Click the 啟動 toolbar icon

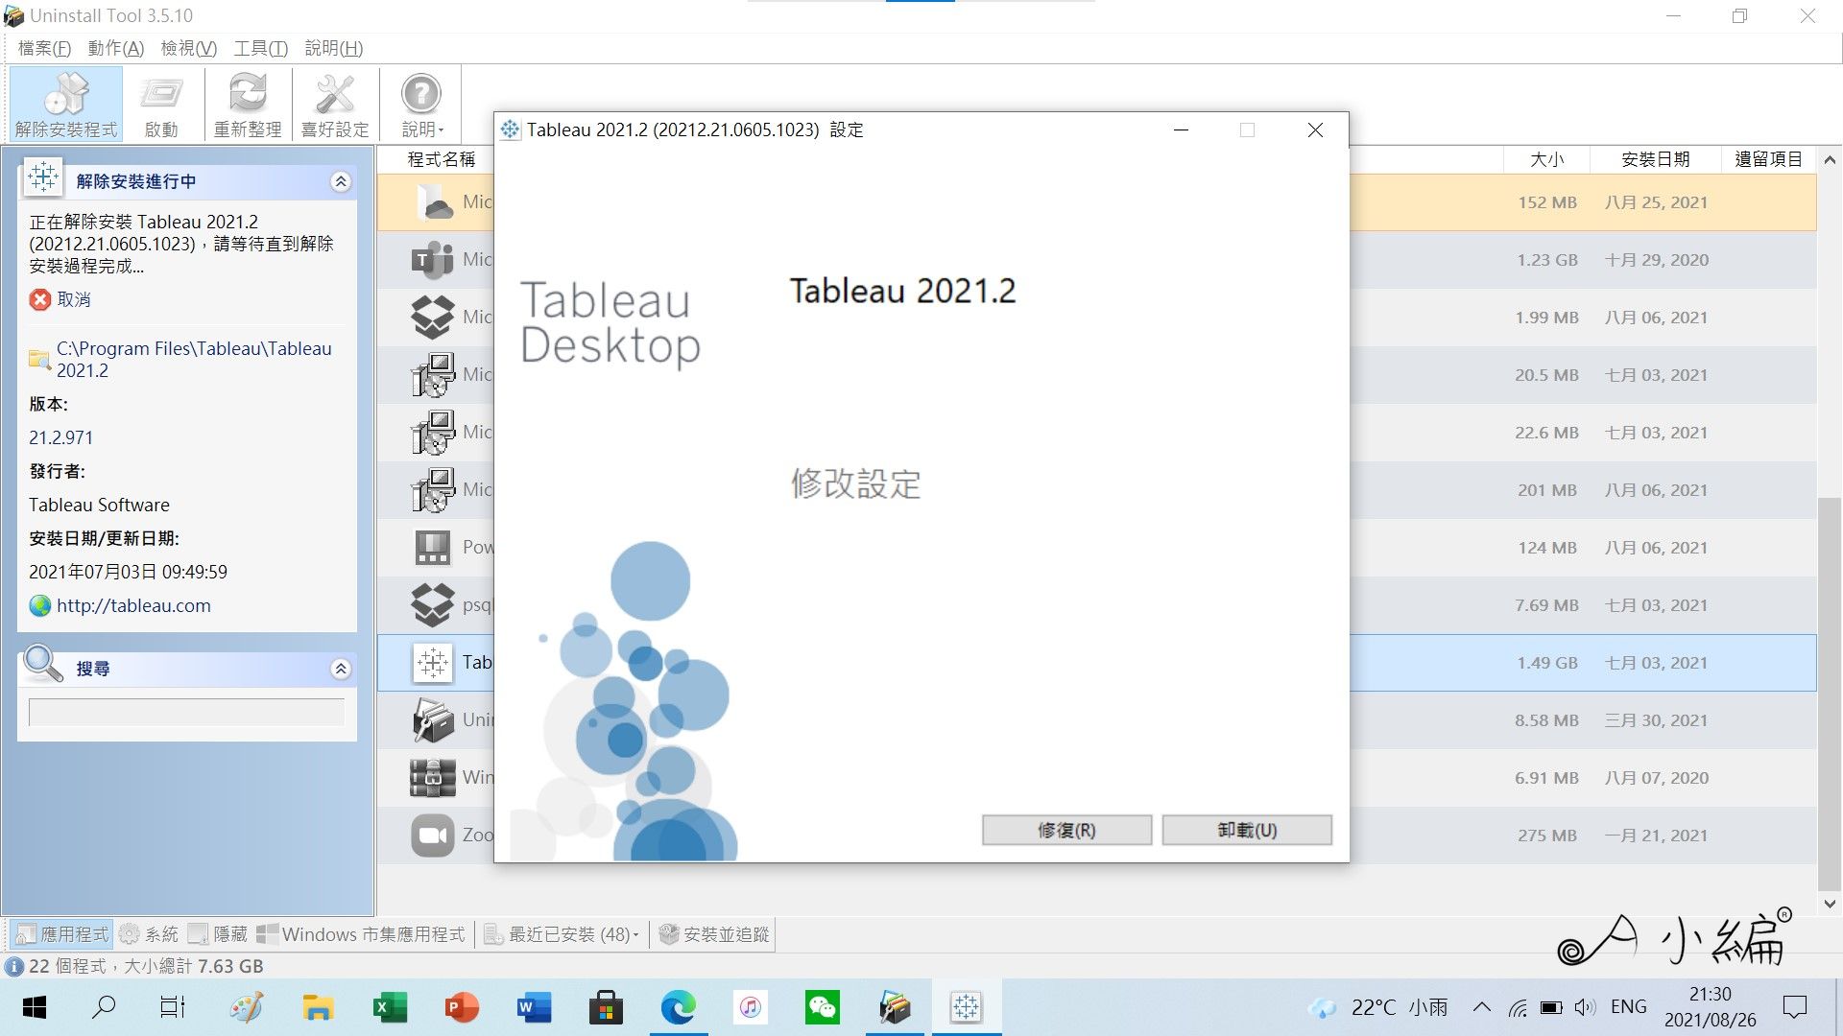pos(161,104)
